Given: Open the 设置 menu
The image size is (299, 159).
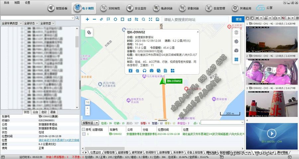Looking at the screenshot, I should click(x=27, y=2).
